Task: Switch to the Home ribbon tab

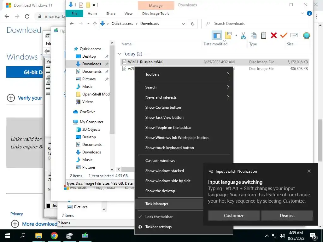Action: (x=92, y=14)
